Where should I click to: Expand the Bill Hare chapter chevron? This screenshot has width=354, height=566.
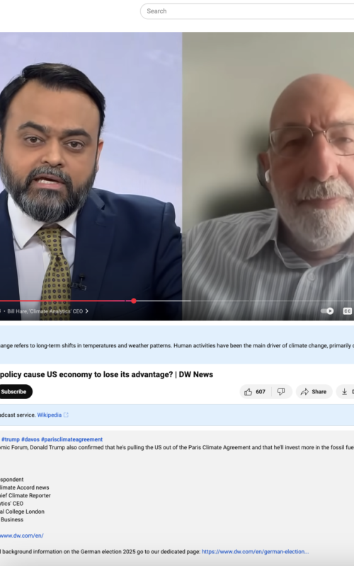[86, 311]
